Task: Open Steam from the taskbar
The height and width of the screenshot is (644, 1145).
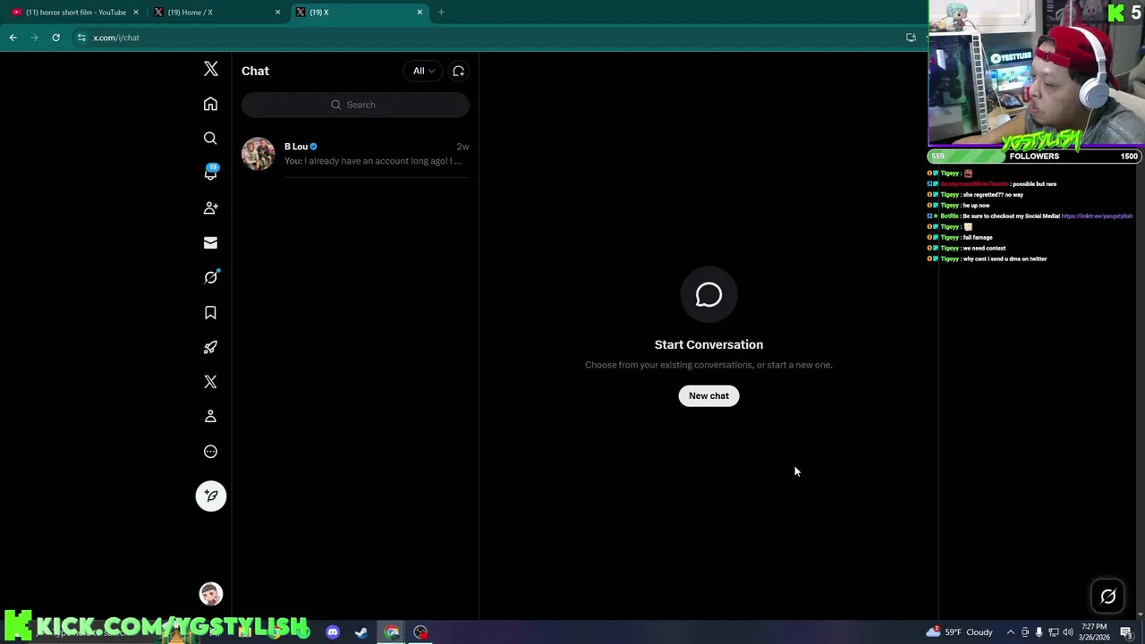Action: [361, 632]
